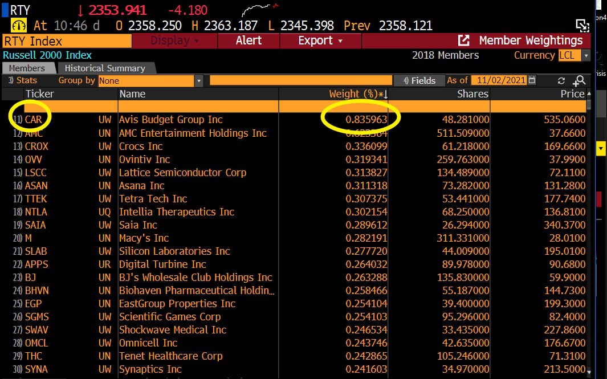This screenshot has width=607, height=379.
Task: Click Lattice Semiconductor Corp name
Action: tap(183, 173)
